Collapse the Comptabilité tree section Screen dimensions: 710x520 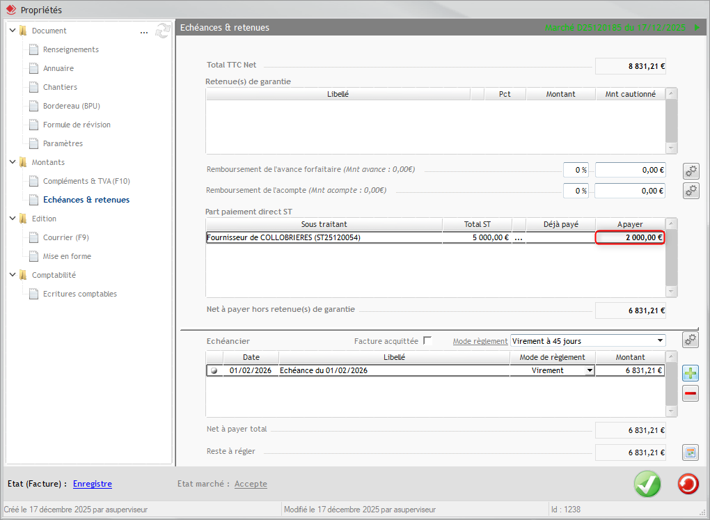(x=13, y=275)
